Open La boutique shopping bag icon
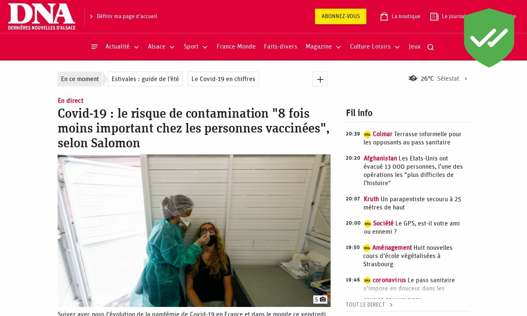 tap(384, 16)
